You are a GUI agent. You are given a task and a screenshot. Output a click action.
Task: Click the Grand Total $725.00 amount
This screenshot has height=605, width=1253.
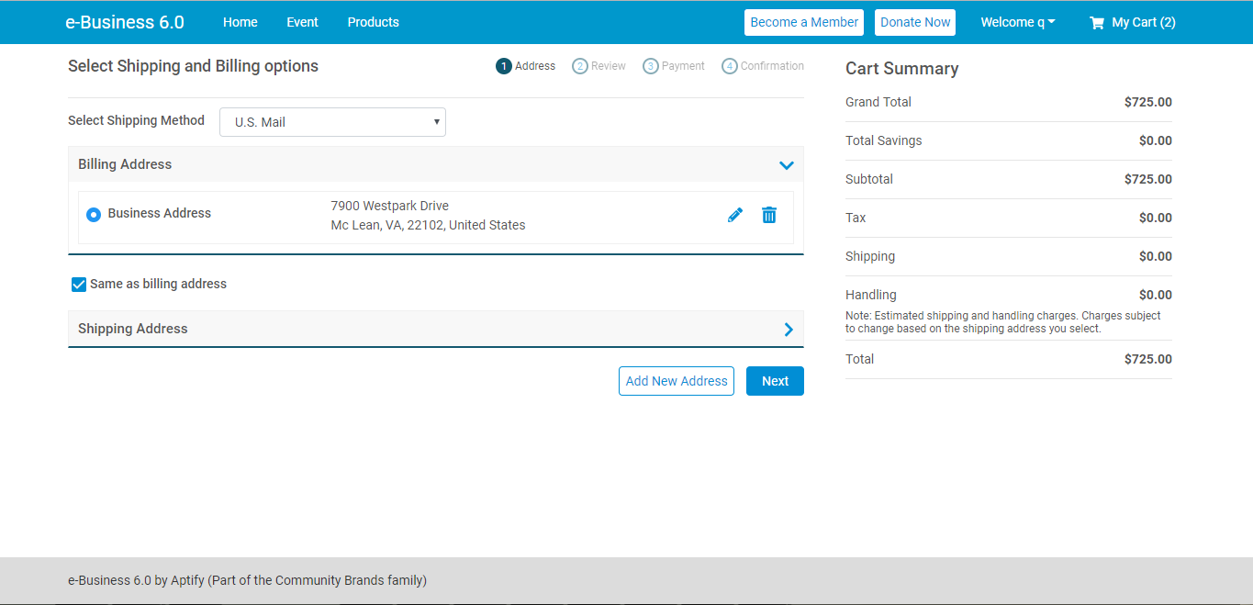tap(1148, 102)
